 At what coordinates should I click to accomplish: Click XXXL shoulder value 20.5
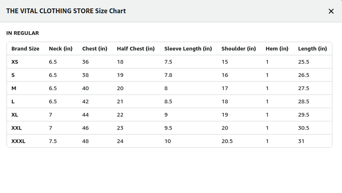tap(227, 141)
